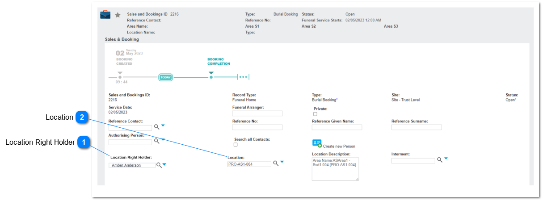Click the Create new Person icon
The image size is (543, 201).
(x=317, y=144)
